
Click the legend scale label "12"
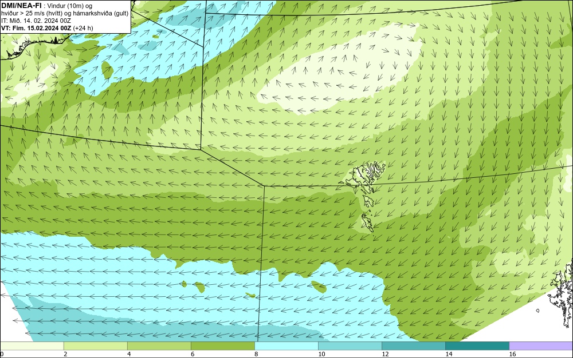pos(385,354)
